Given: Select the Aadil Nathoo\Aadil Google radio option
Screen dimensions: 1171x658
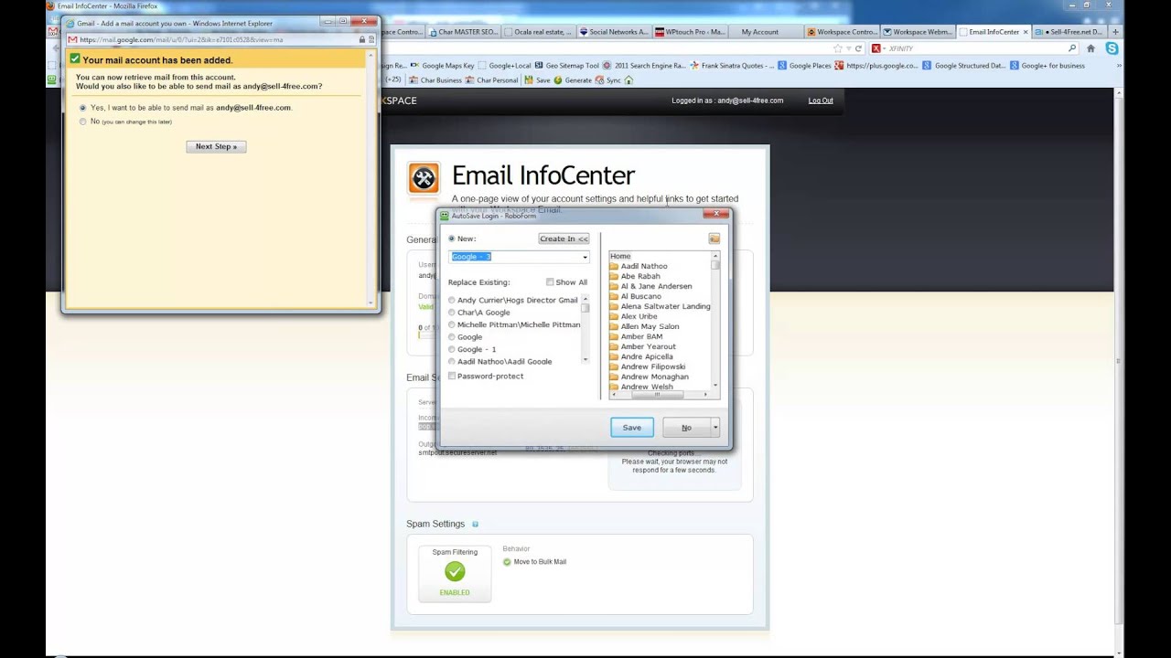Looking at the screenshot, I should pos(451,361).
